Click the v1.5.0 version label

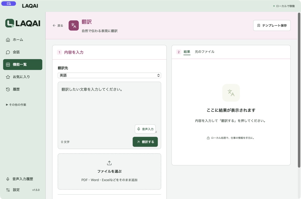coord(36,190)
